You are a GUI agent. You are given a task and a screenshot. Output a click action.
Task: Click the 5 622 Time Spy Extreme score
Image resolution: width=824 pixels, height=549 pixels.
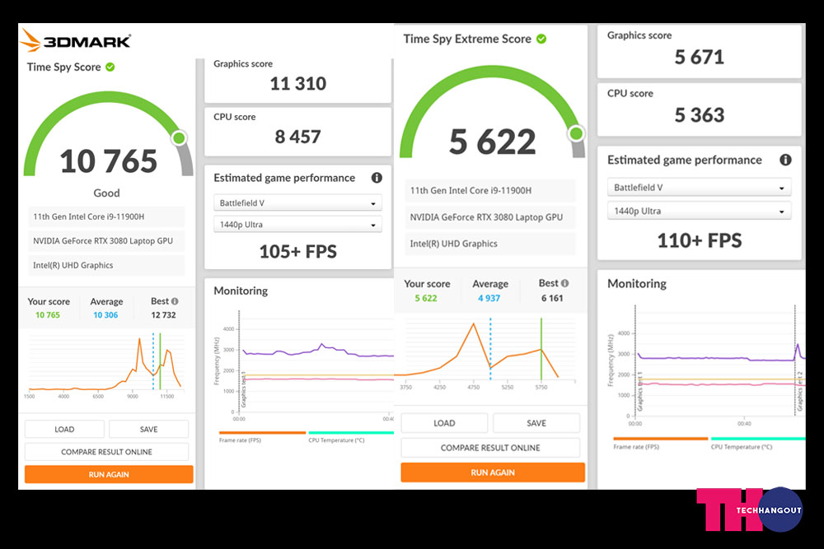(493, 142)
